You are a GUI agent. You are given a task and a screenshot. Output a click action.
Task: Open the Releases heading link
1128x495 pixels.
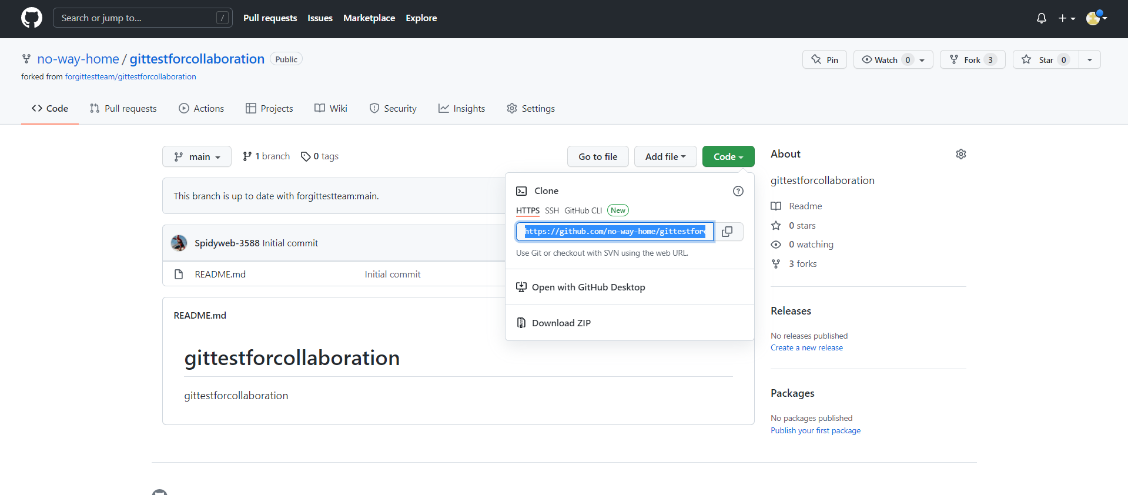tap(791, 311)
